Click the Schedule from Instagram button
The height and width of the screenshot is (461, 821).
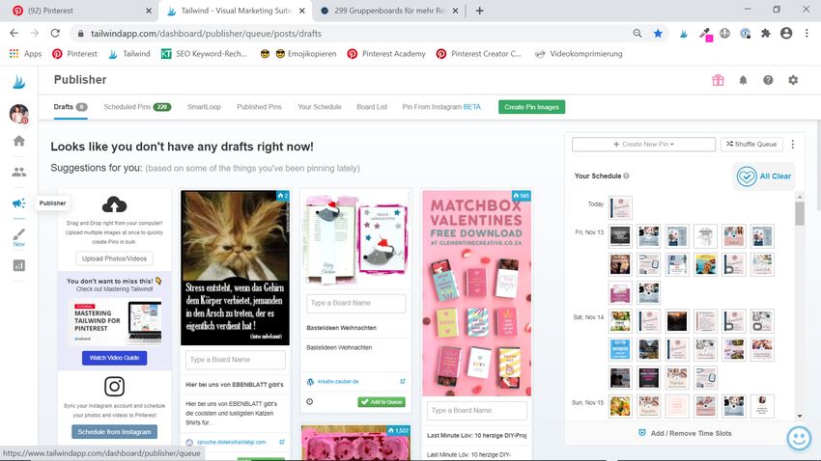coord(114,431)
